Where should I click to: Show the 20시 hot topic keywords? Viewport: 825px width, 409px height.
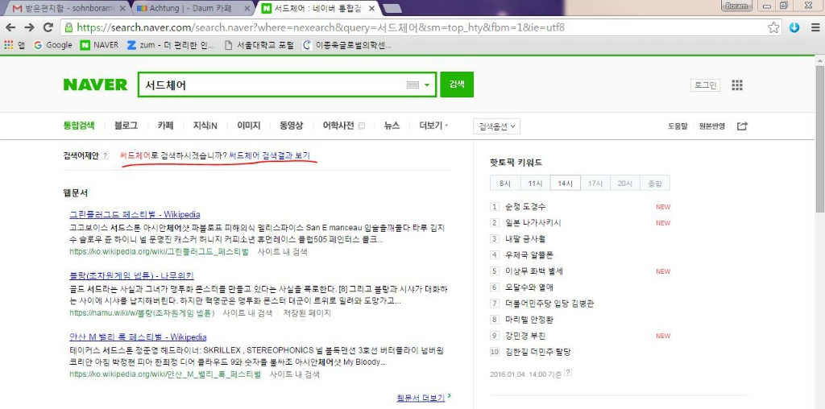625,183
